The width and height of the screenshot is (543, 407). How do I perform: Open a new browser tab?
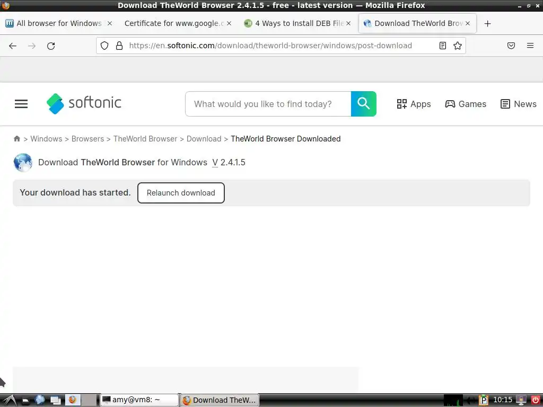pos(488,23)
